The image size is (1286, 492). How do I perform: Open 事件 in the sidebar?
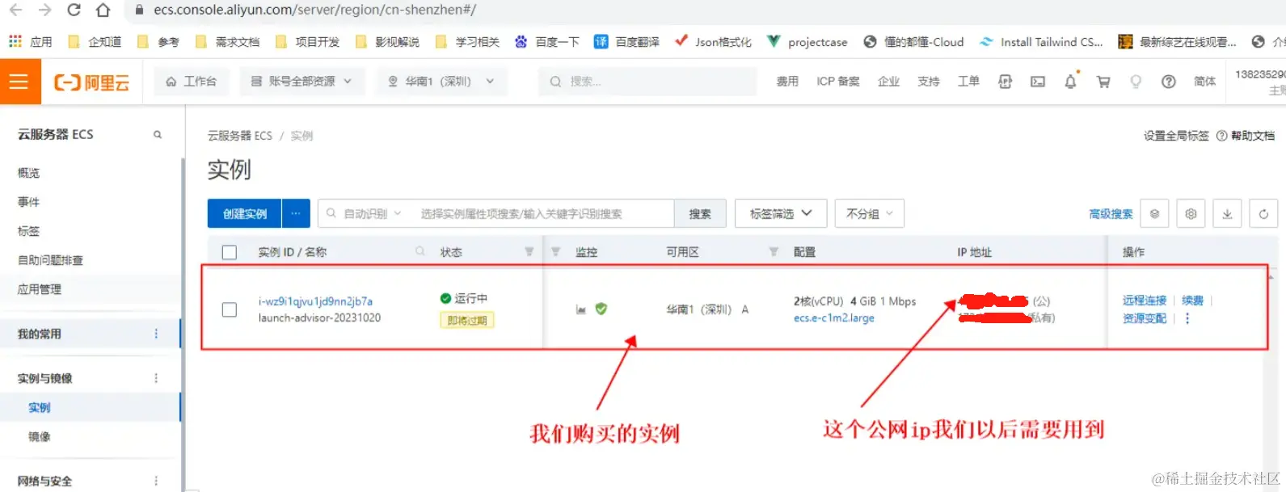click(x=29, y=202)
